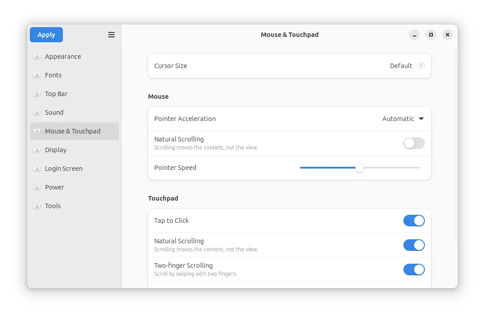This screenshot has height=318, width=485.
Task: Enable Natural Scrolling for the mouse
Action: click(414, 143)
